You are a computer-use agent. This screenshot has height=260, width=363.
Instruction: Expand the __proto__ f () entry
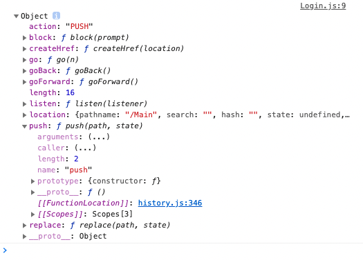[x=32, y=192]
